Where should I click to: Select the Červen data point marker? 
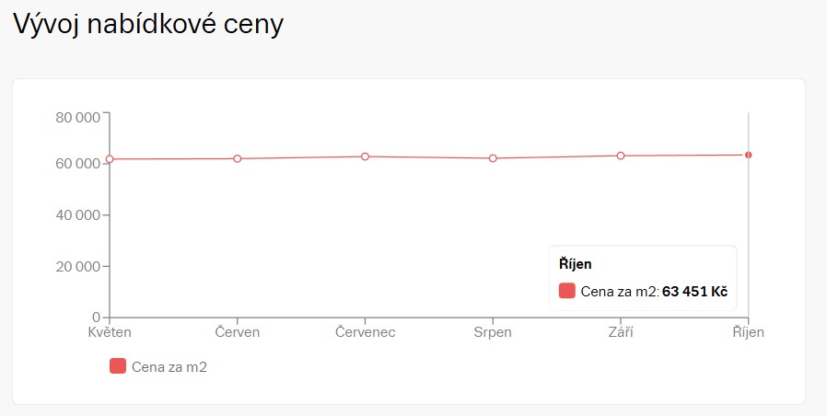[x=238, y=158]
